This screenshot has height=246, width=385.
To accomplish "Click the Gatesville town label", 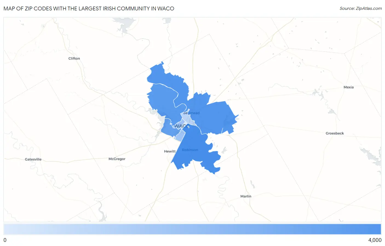I will click(33, 159).
